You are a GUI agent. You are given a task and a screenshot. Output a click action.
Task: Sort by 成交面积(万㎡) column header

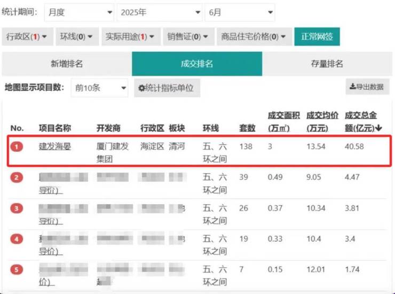point(284,121)
